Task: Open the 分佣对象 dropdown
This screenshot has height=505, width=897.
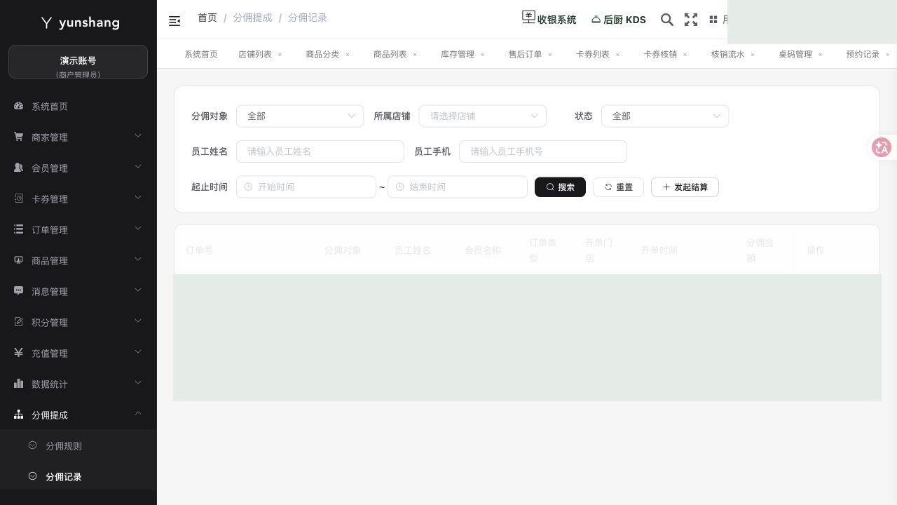Action: pyautogui.click(x=300, y=116)
